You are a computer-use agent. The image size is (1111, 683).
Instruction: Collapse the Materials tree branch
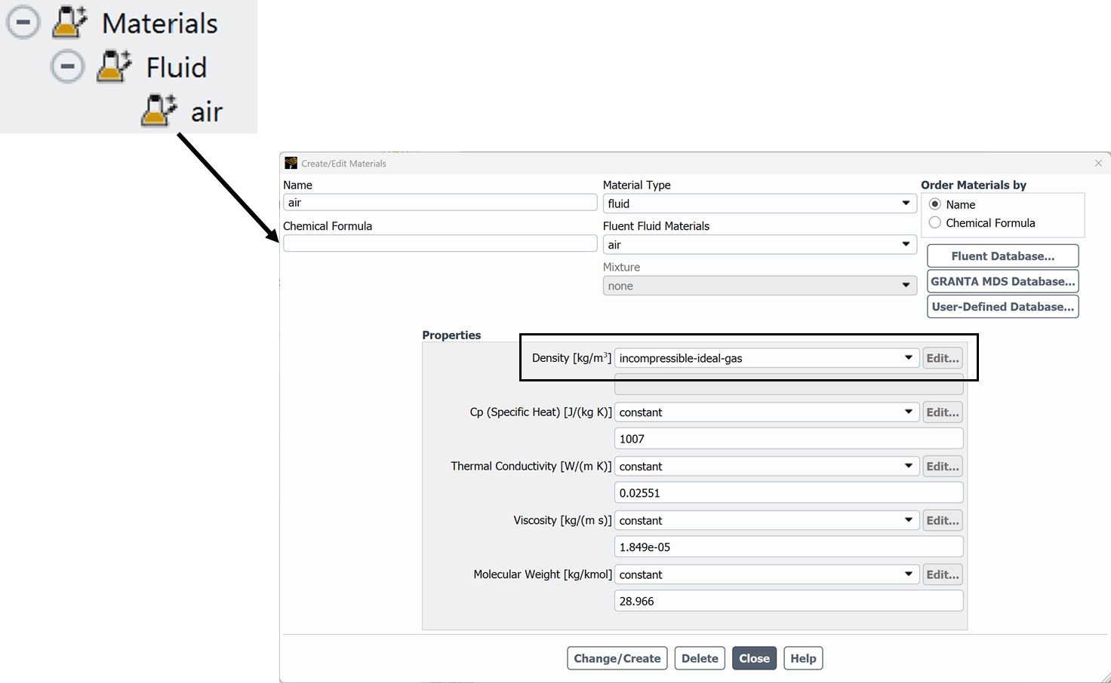(x=23, y=23)
